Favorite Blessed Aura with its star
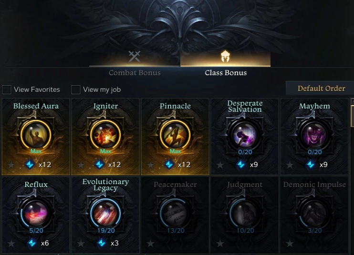Screen dimensions: 354x255 tap(11, 165)
